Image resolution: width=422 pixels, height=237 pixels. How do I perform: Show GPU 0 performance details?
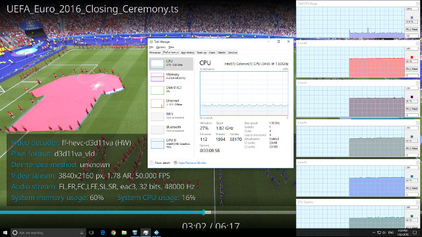click(x=171, y=144)
